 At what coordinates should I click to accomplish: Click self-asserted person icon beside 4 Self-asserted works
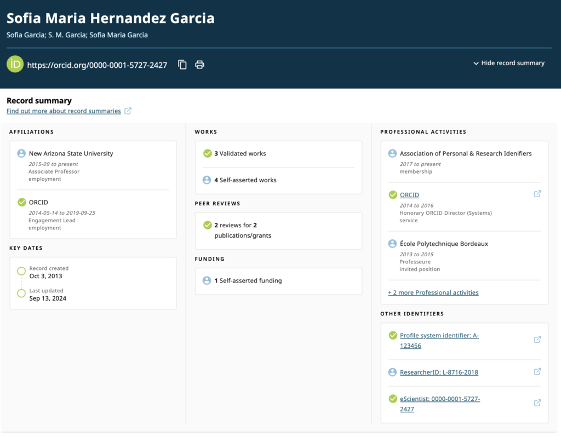click(x=208, y=180)
